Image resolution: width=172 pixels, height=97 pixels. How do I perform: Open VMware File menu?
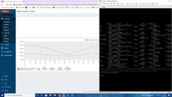pyautogui.click(x=101, y=4)
